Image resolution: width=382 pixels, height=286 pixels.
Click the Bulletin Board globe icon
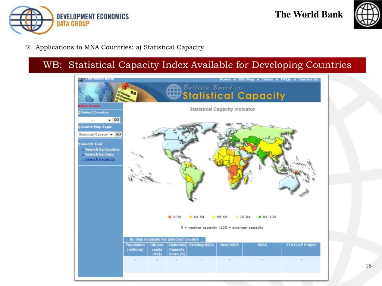pos(174,92)
